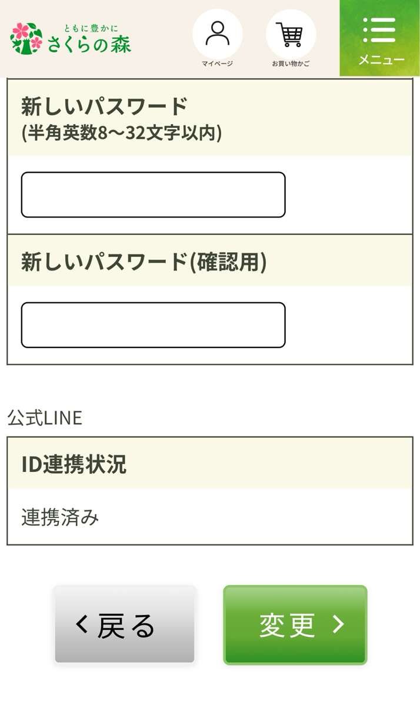
Task: Focus the 新しいパスワード(確認用) input field
Action: click(153, 325)
